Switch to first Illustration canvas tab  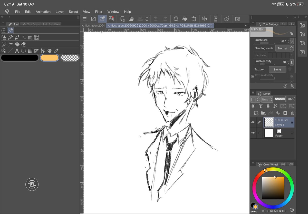(x=93, y=26)
